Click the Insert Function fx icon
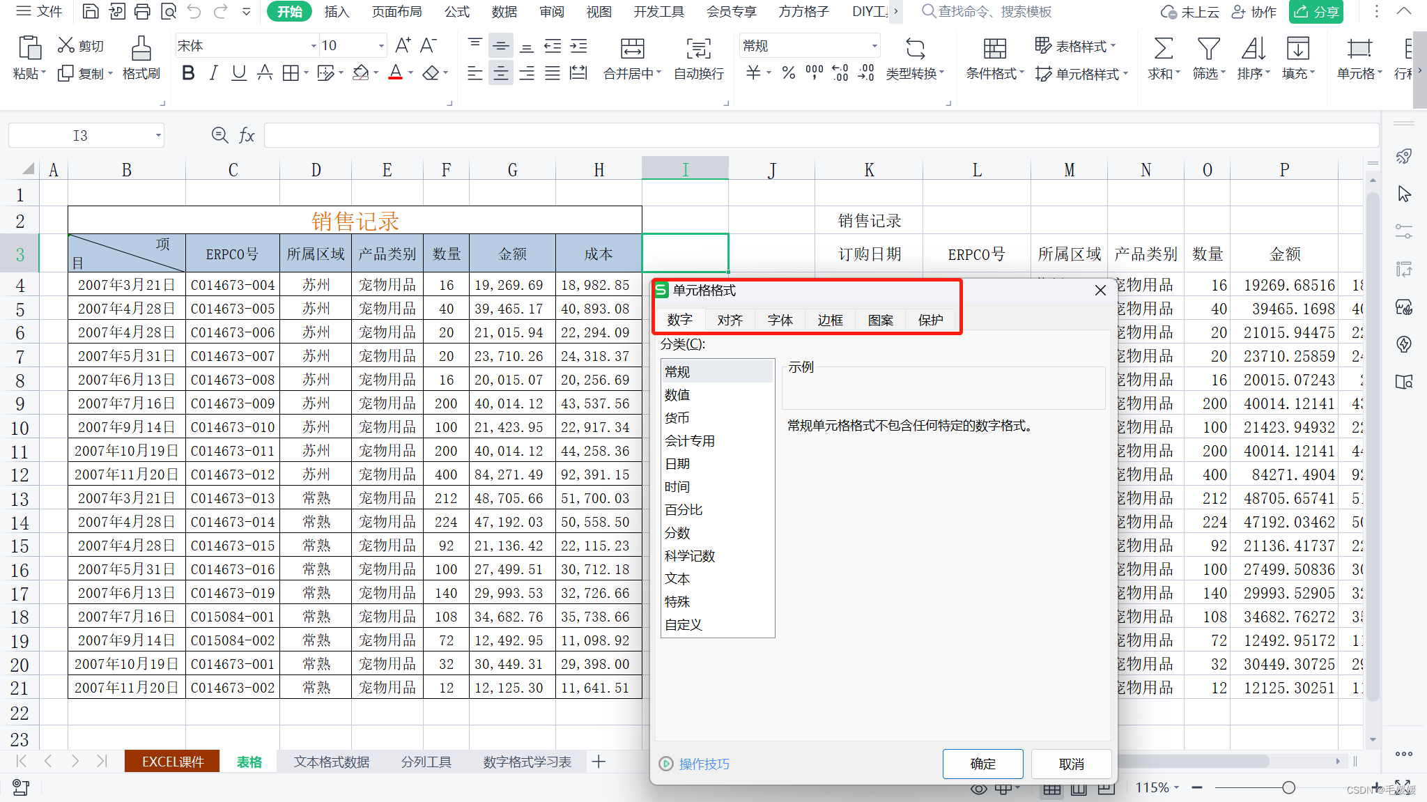The height and width of the screenshot is (802, 1427). point(247,135)
